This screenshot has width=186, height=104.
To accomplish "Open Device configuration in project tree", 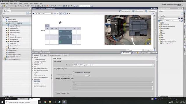I will [x=15, y=25].
